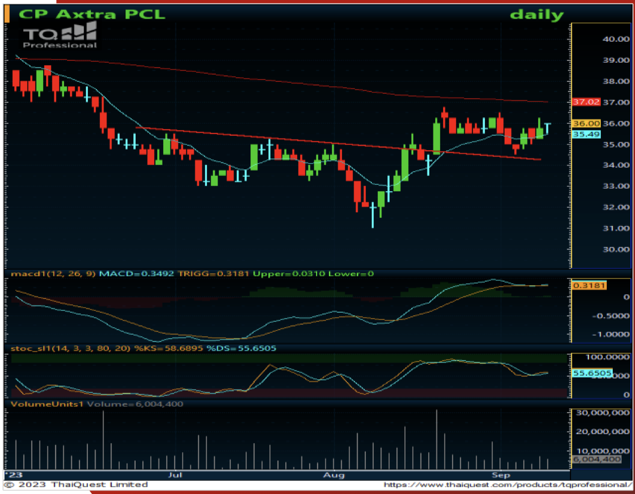Select the orange 36.00 price tag
Screen dimensions: 635x494
(x=586, y=123)
